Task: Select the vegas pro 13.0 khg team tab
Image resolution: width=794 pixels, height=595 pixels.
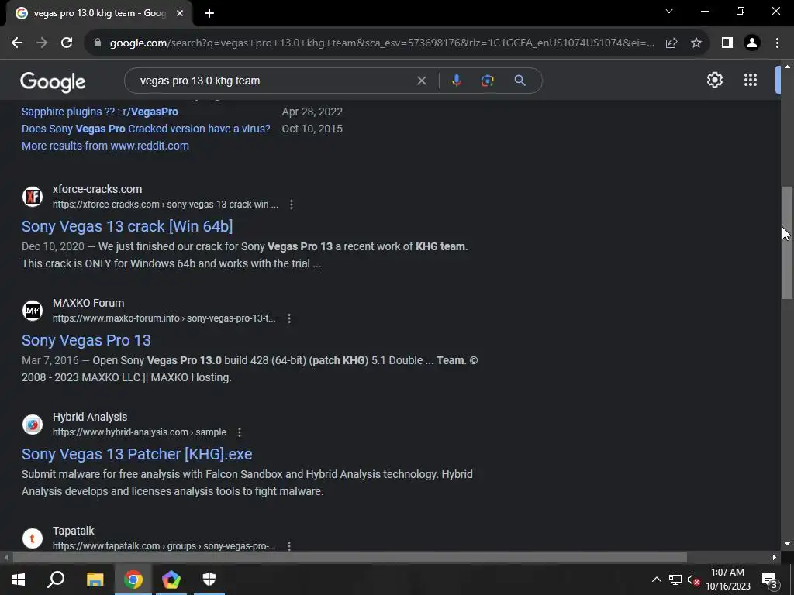Action: 99,13
